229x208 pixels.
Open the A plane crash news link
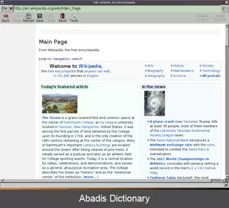[162, 121]
